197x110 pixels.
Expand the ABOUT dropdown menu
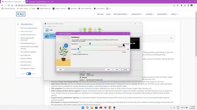point(175,14)
